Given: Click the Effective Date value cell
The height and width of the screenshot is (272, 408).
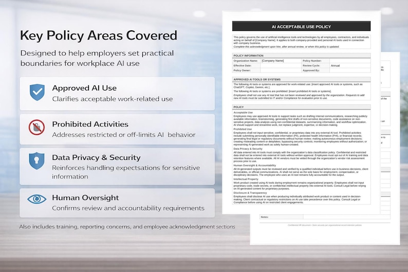Looking at the screenshot, I should [x=281, y=66].
